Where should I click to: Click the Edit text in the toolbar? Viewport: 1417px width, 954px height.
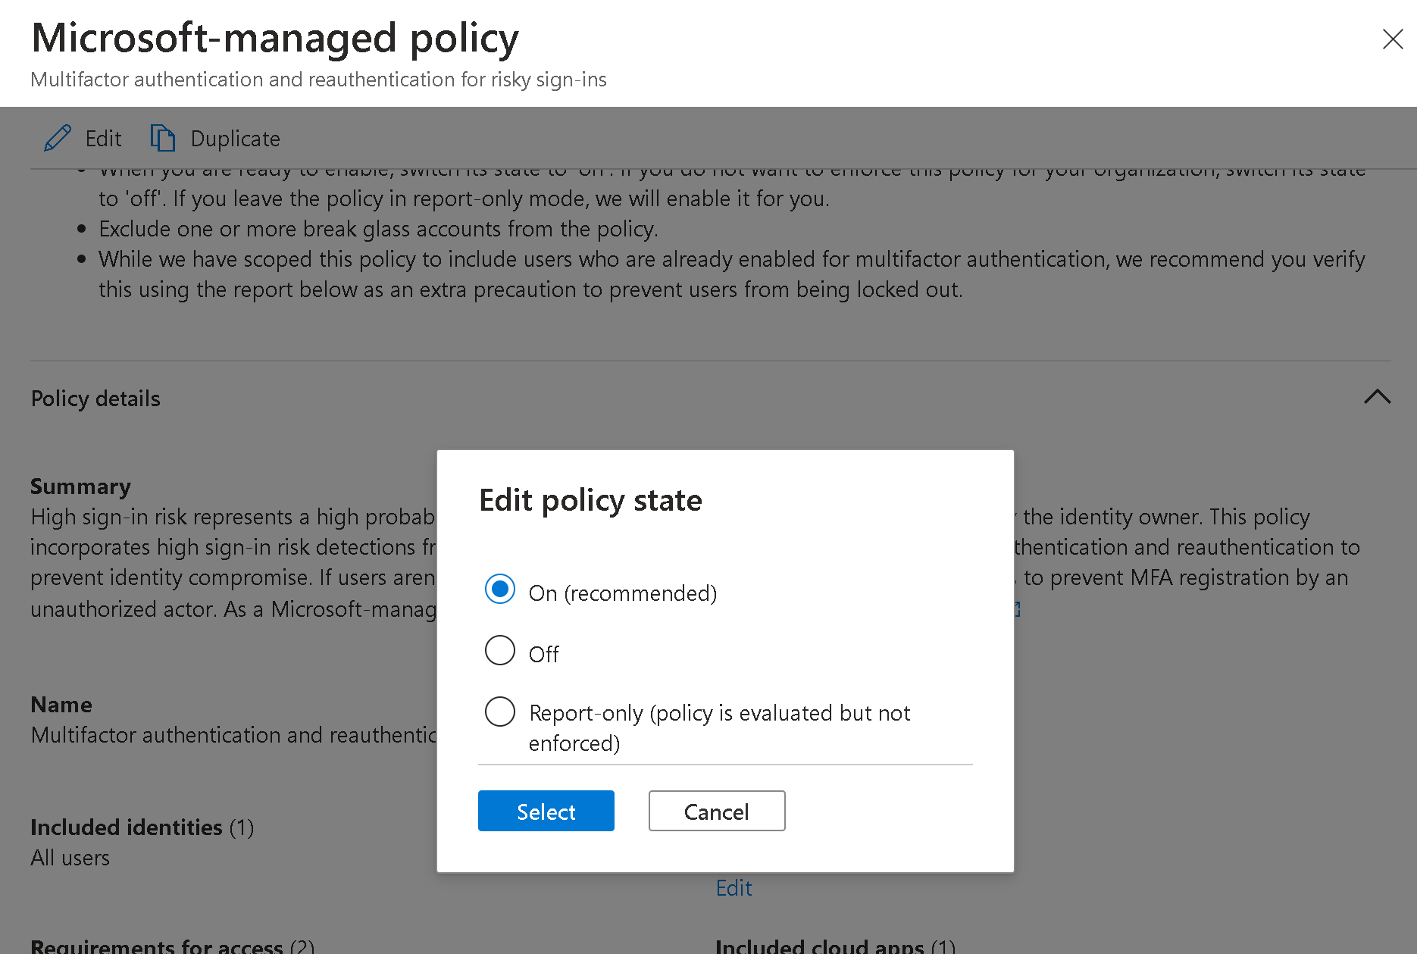103,139
